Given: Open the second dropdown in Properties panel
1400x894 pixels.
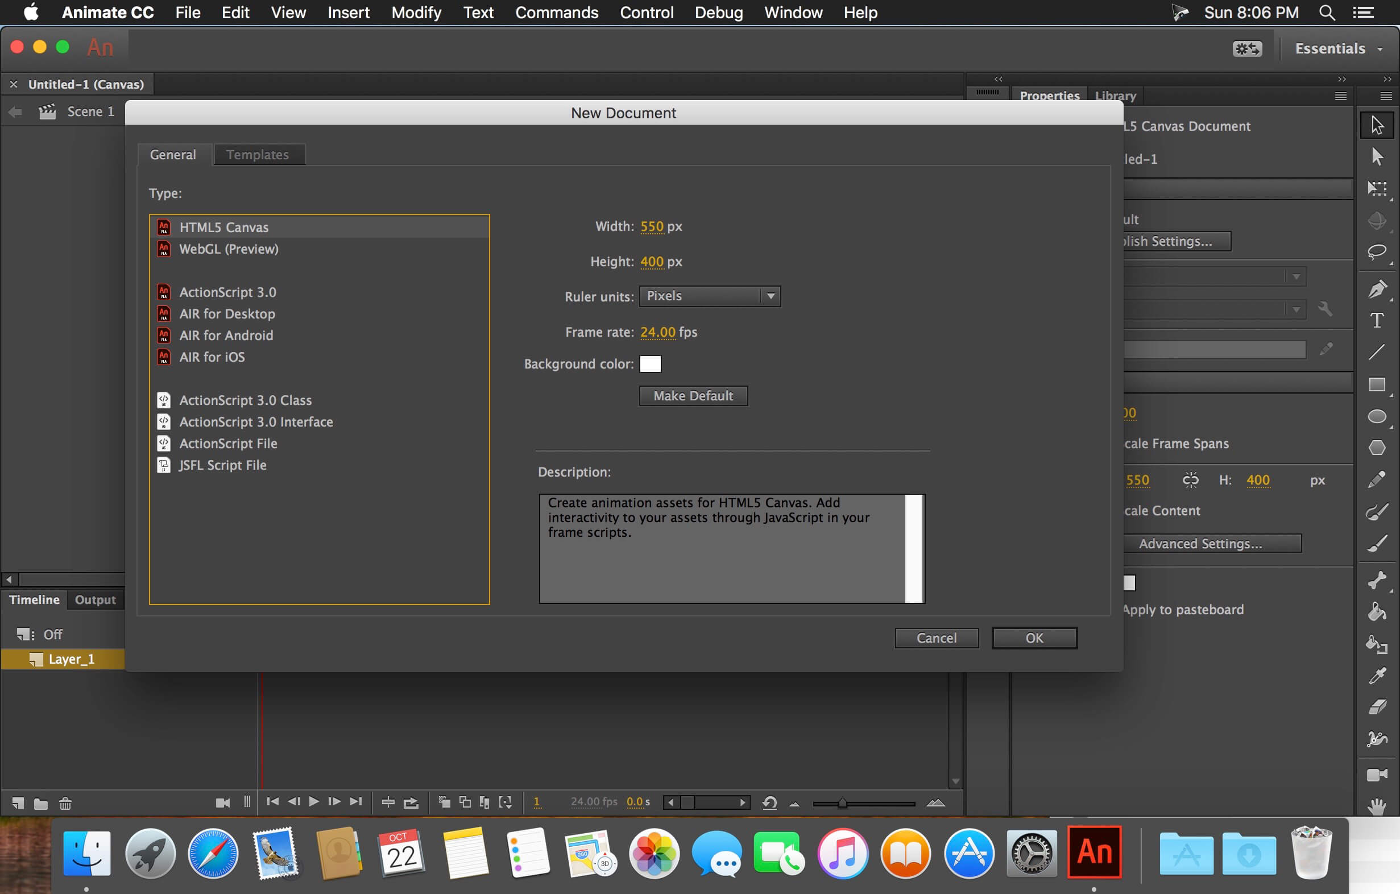Looking at the screenshot, I should [x=1215, y=309].
